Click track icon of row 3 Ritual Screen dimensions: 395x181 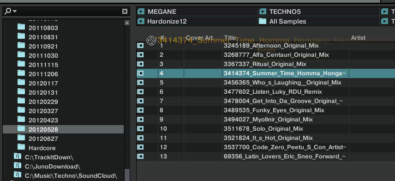[140, 64]
